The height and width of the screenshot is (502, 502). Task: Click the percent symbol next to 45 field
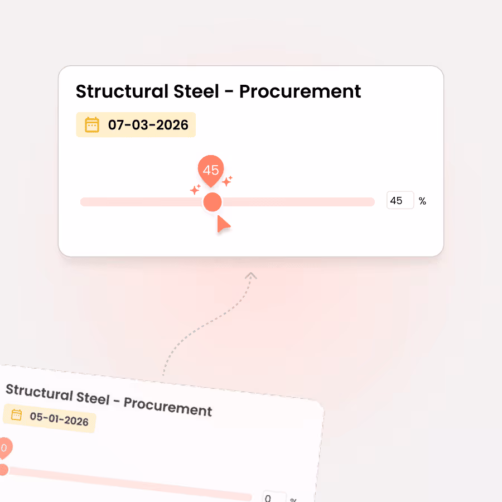point(423,201)
